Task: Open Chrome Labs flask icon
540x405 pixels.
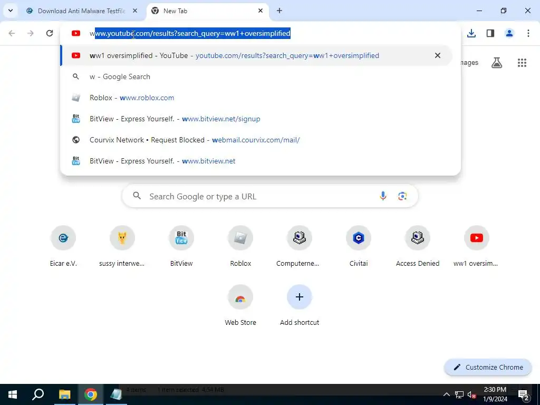Action: (497, 63)
